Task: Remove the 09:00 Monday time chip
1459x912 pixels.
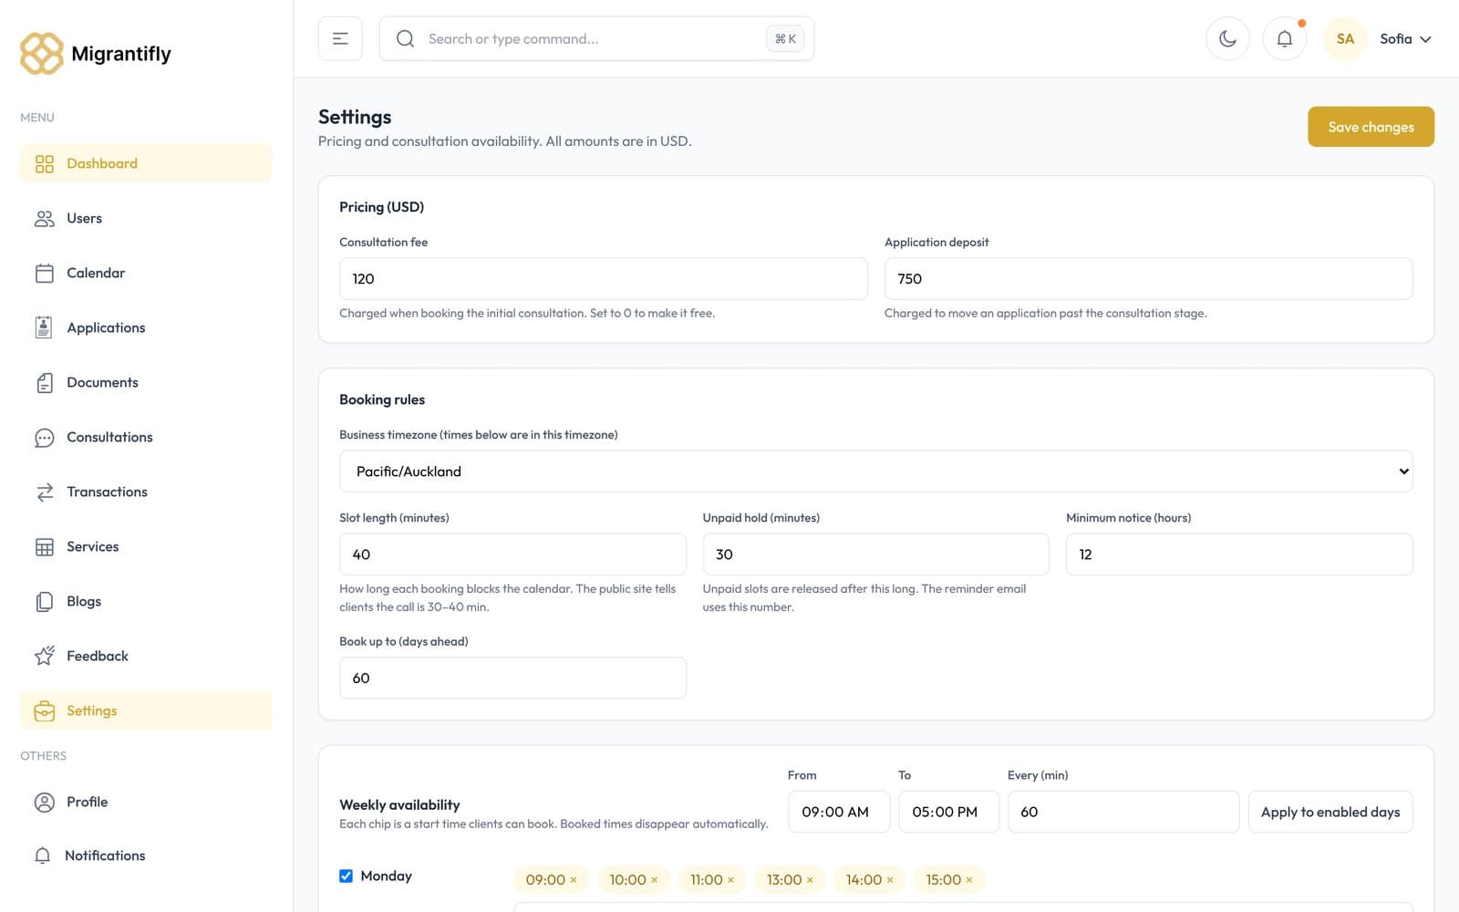Action: (574, 880)
